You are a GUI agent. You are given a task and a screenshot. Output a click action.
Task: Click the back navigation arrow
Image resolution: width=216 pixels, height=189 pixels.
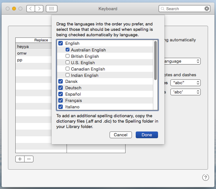click(x=31, y=9)
